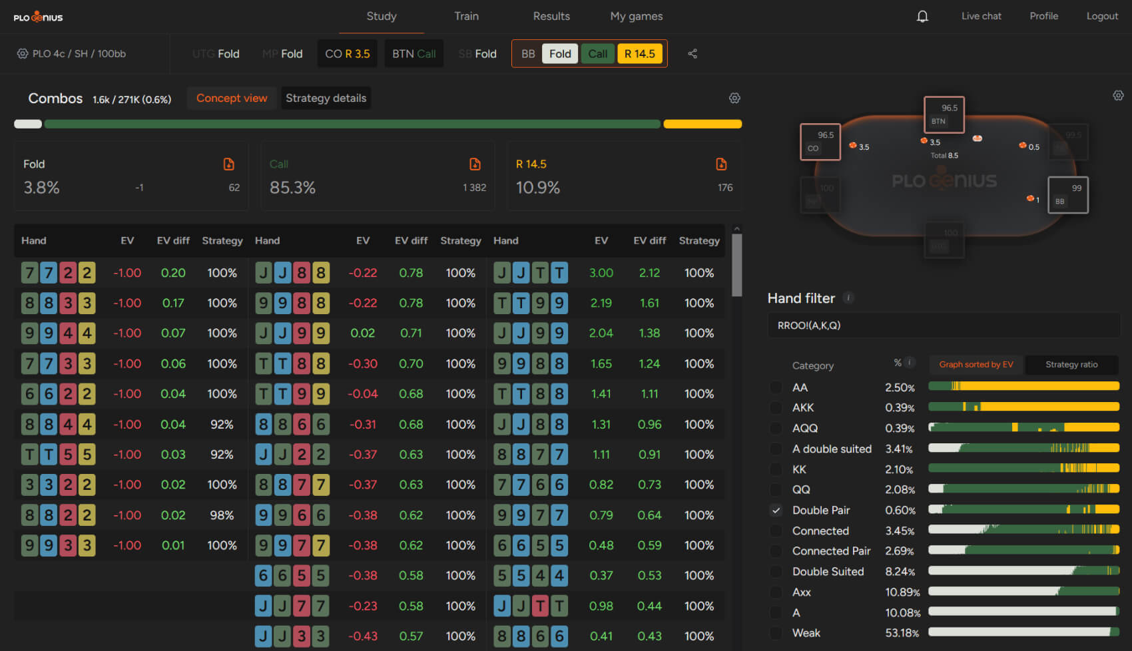Export the Call range file icon
The height and width of the screenshot is (651, 1132).
pos(475,164)
